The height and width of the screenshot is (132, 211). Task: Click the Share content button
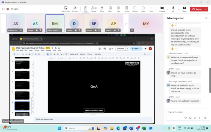click(x=184, y=9)
